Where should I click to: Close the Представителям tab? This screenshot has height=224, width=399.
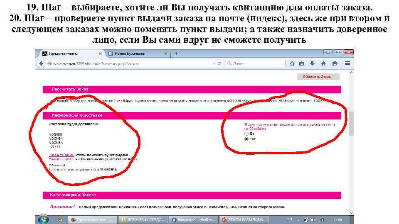[x=100, y=54]
